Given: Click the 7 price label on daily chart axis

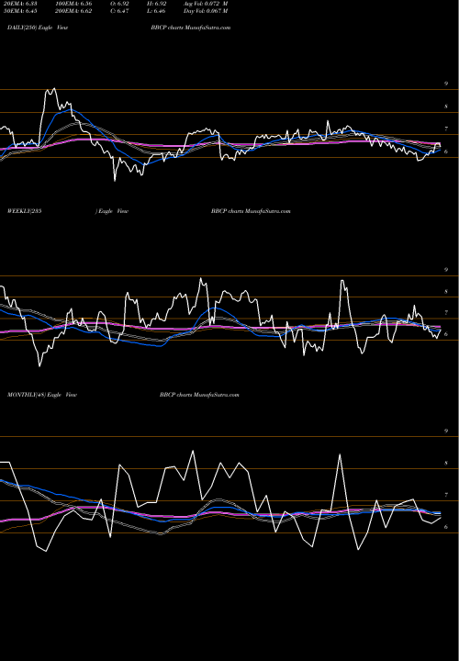Looking at the screenshot, I should click(x=446, y=129).
